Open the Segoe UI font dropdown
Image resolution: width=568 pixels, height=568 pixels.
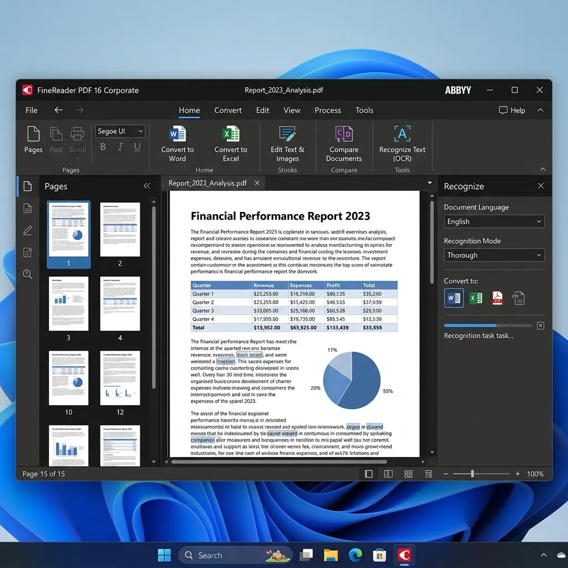(x=120, y=131)
